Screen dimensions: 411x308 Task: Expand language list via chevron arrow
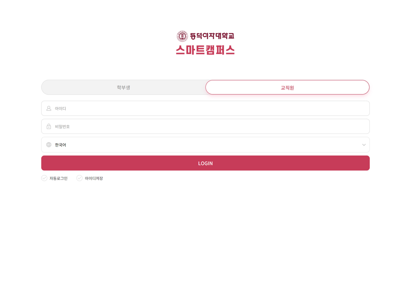[364, 145]
